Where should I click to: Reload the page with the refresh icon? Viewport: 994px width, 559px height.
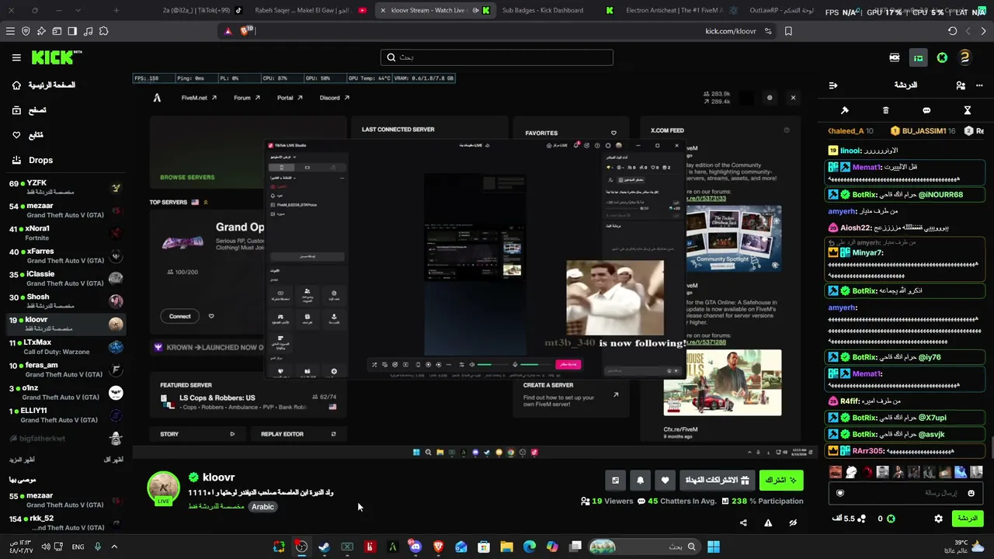[952, 31]
